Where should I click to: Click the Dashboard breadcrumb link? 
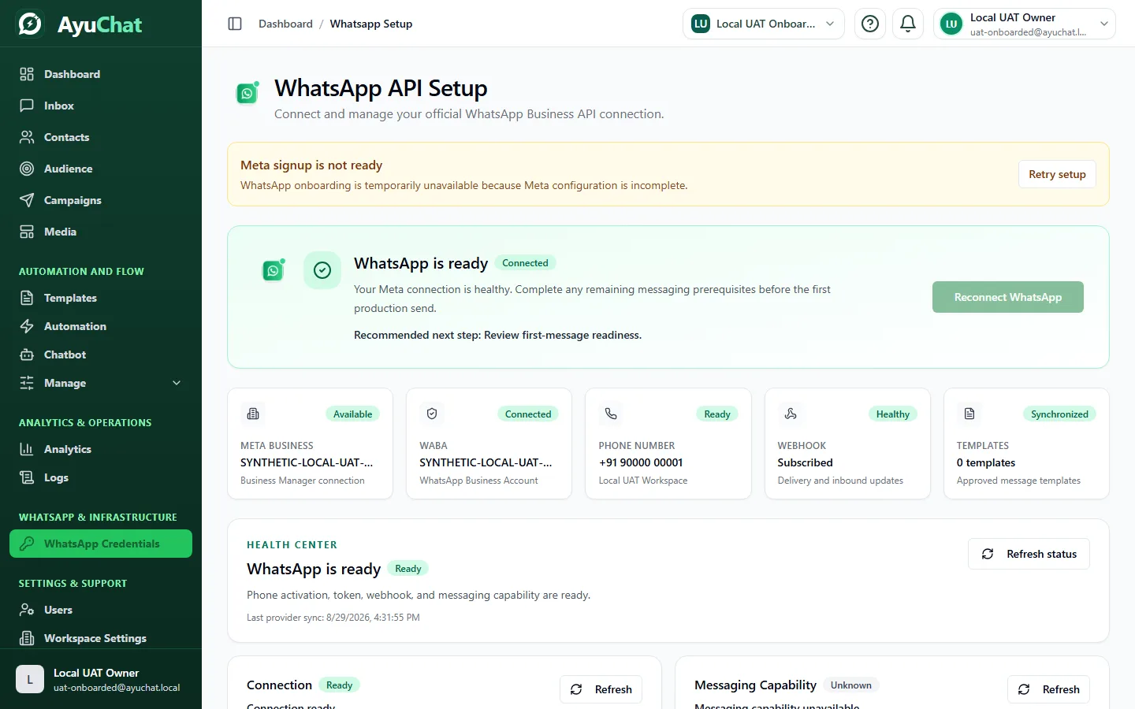285,24
